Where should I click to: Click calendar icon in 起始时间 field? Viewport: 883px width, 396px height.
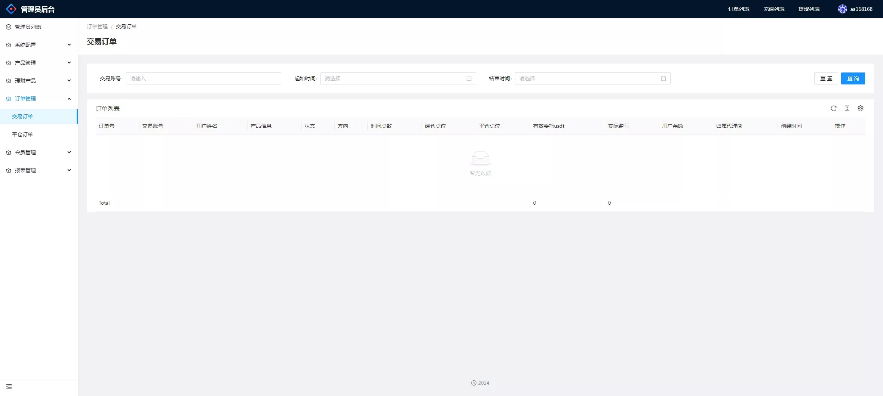click(469, 78)
